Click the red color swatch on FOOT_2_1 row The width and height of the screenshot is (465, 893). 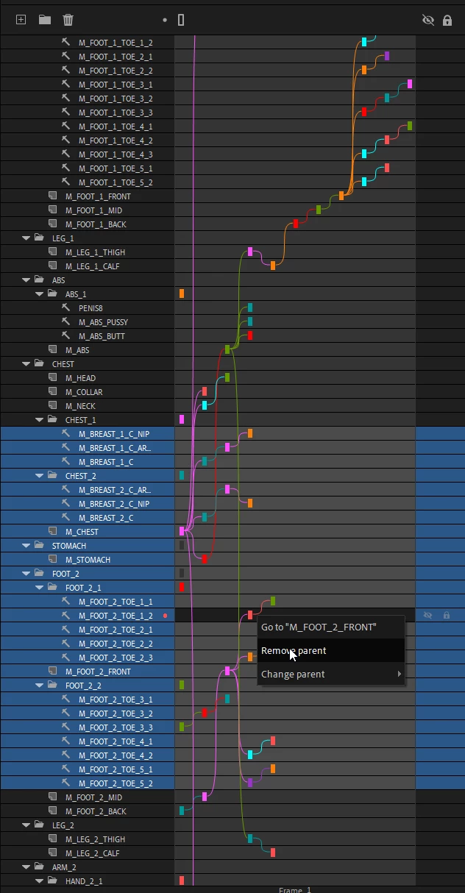click(x=182, y=588)
